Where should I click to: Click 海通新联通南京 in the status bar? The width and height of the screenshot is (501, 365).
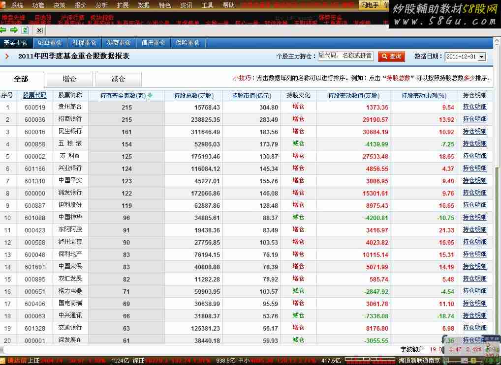point(419,361)
